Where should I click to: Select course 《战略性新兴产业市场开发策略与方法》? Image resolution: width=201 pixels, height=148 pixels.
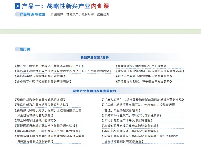pos(41,105)
